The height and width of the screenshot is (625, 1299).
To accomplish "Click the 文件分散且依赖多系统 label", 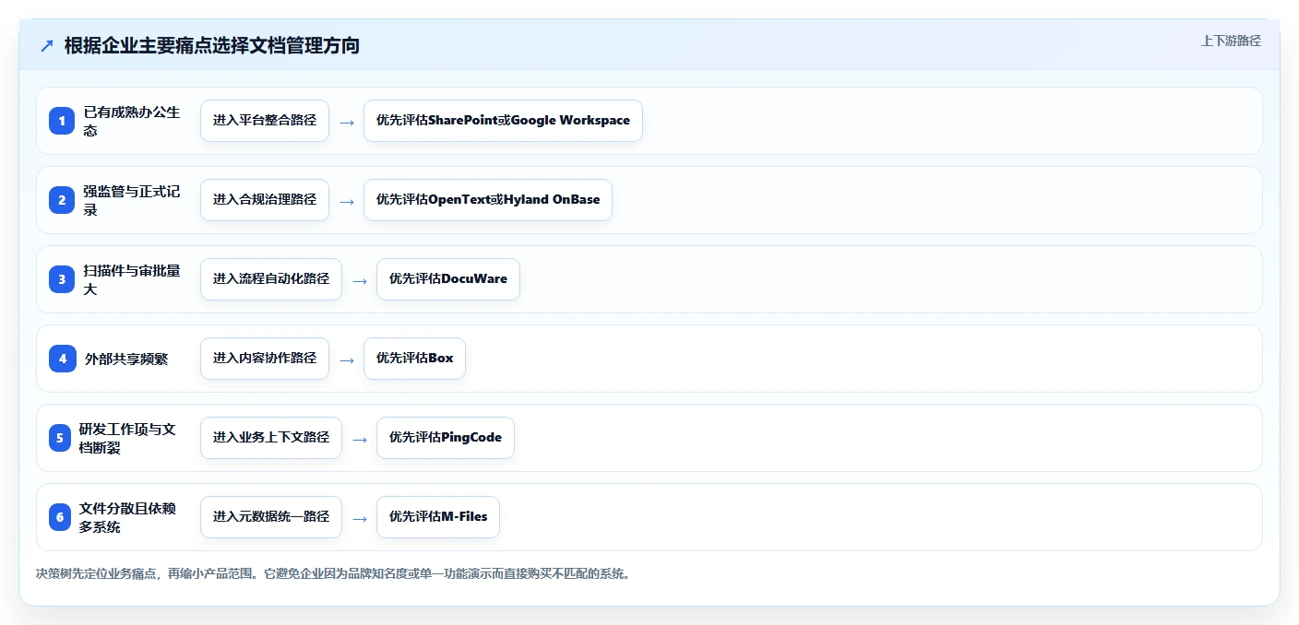I will pos(127,517).
